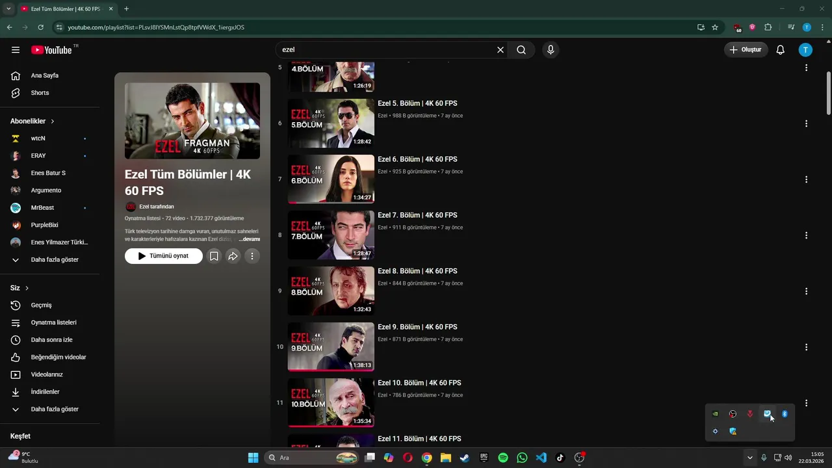
Task: Click the Tümünü oynat button
Action: 164,256
